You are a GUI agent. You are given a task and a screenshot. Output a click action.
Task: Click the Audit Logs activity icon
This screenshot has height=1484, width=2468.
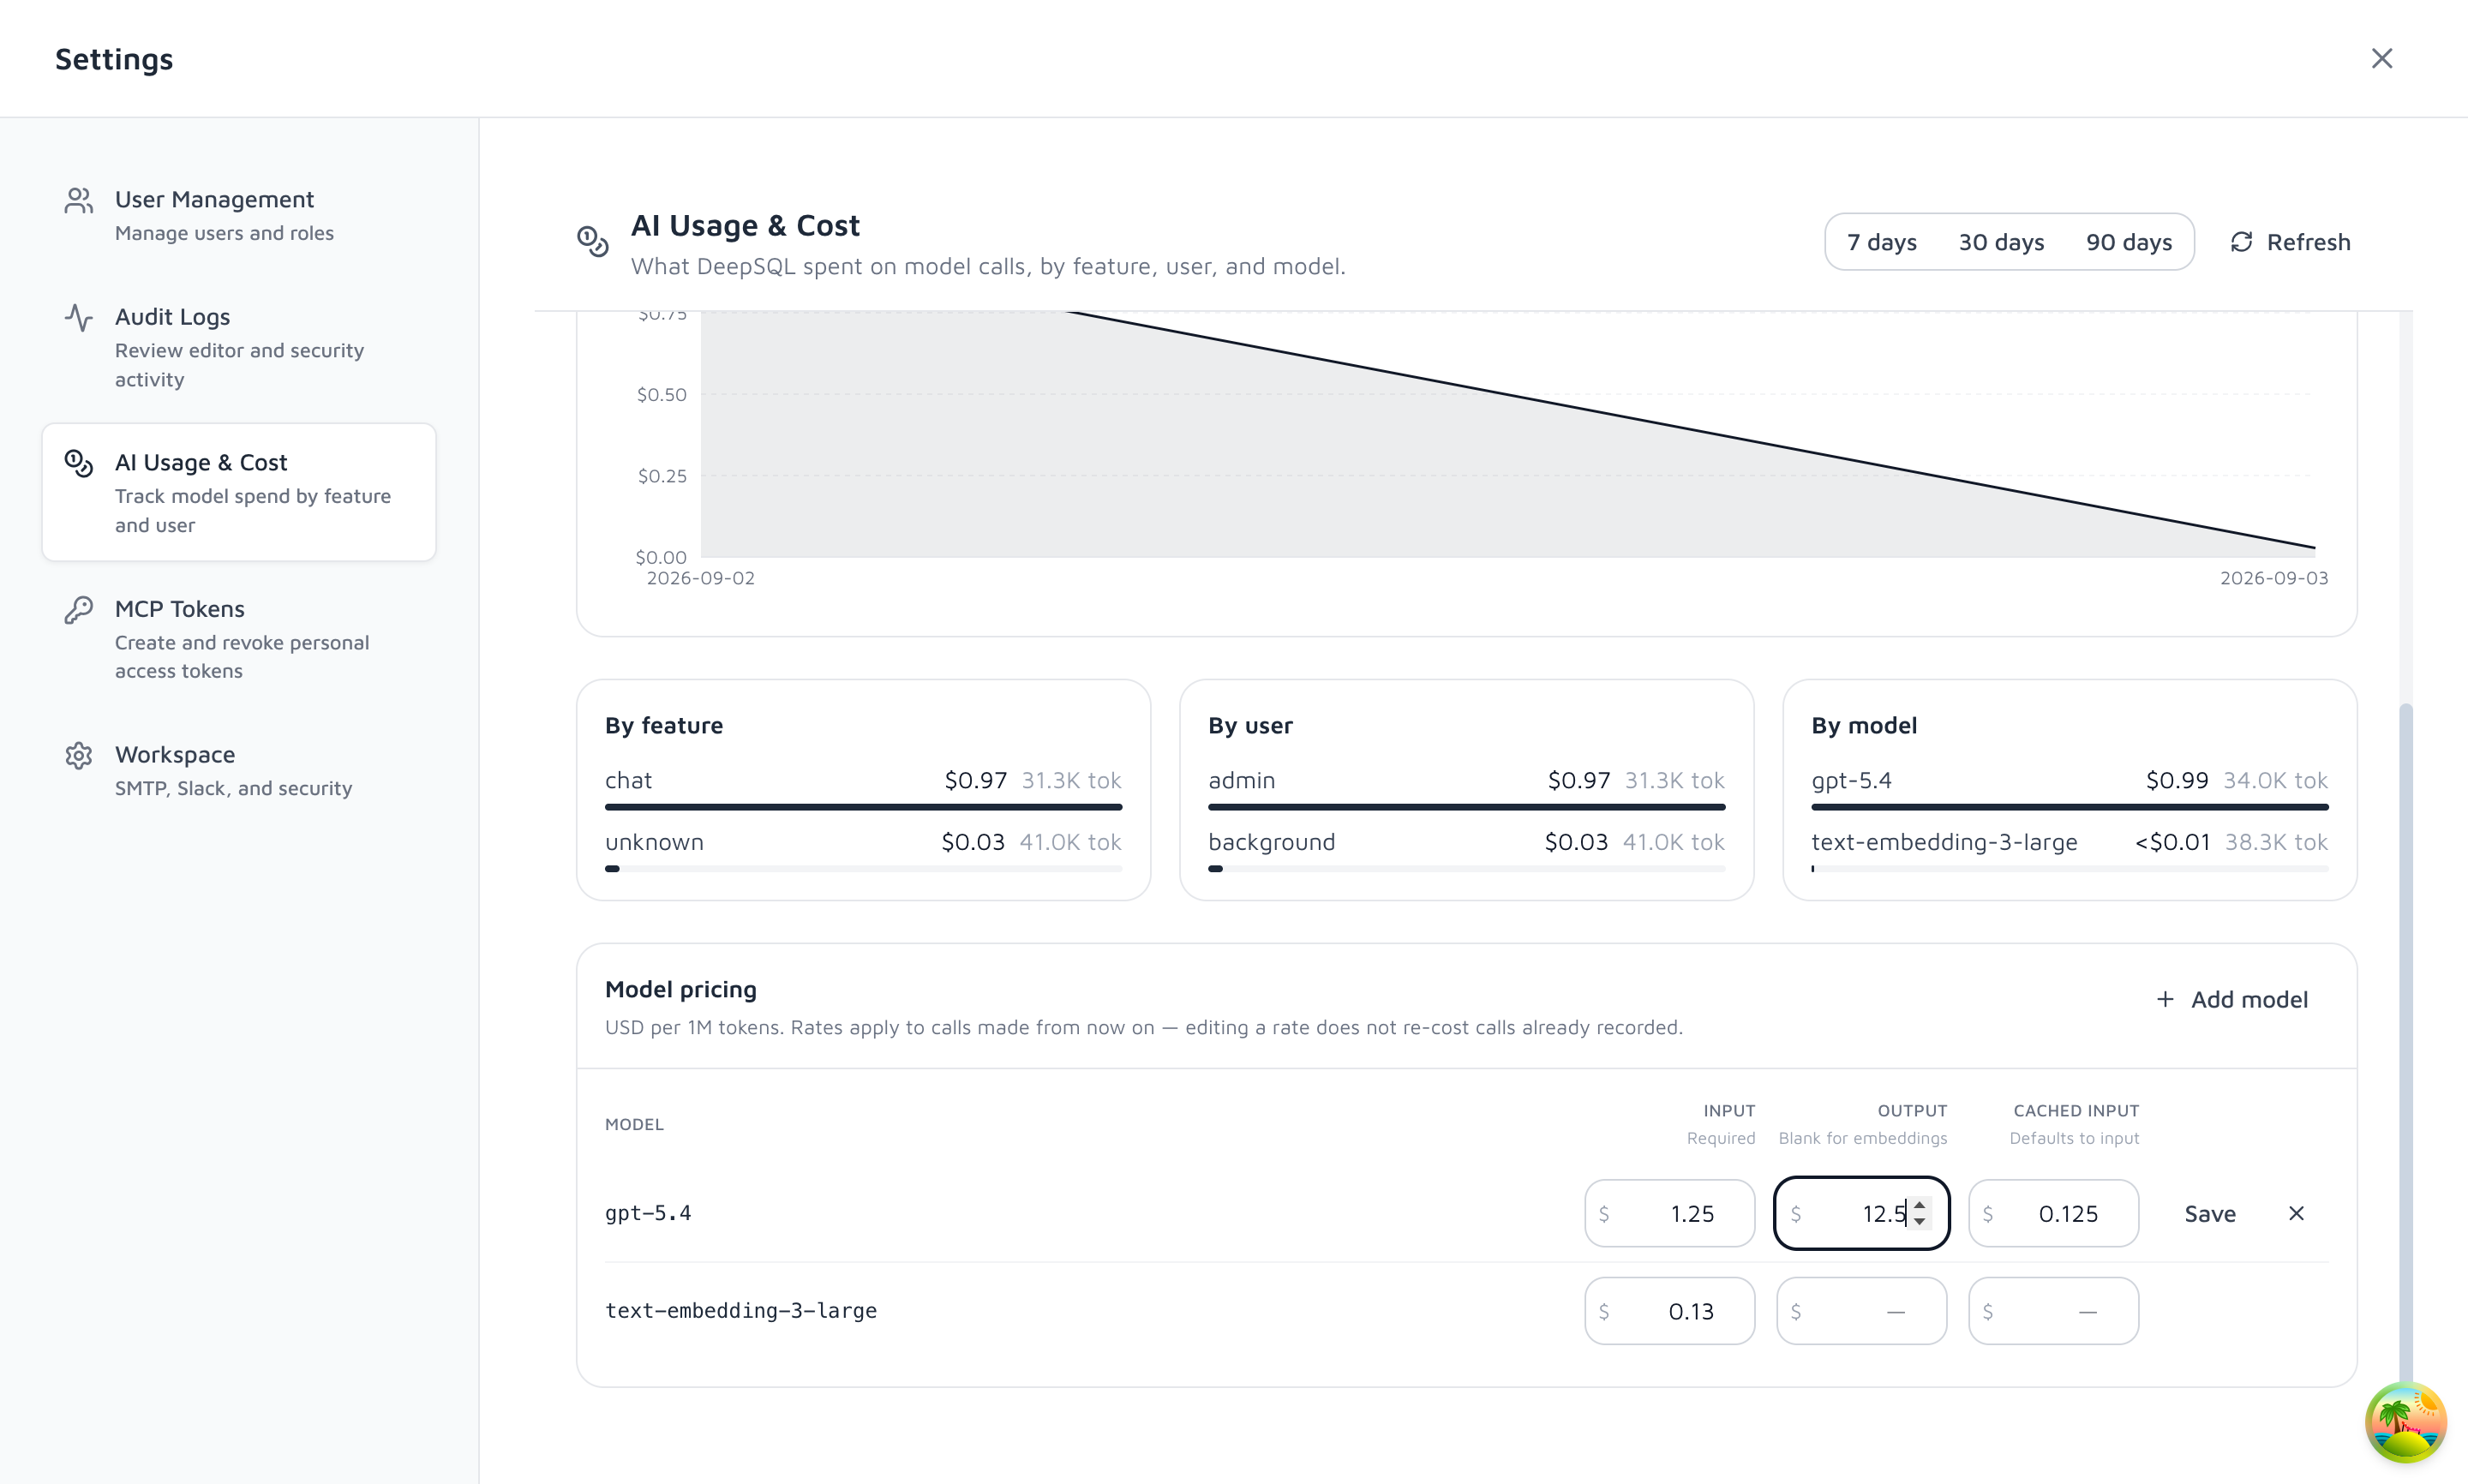79,318
